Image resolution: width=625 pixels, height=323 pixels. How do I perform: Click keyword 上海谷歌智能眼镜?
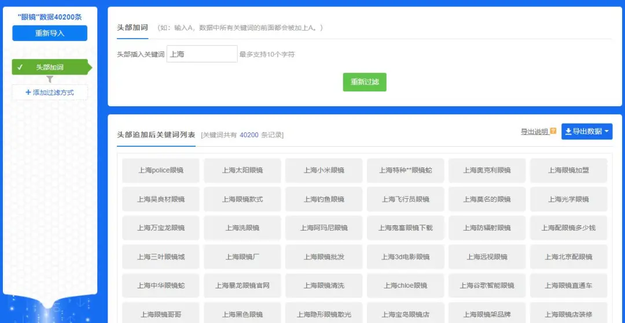[487, 285]
